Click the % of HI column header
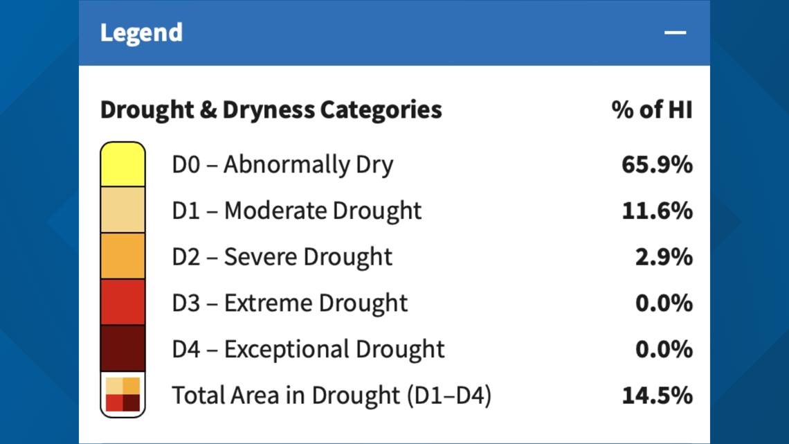Image resolution: width=789 pixels, height=444 pixels. coord(652,109)
